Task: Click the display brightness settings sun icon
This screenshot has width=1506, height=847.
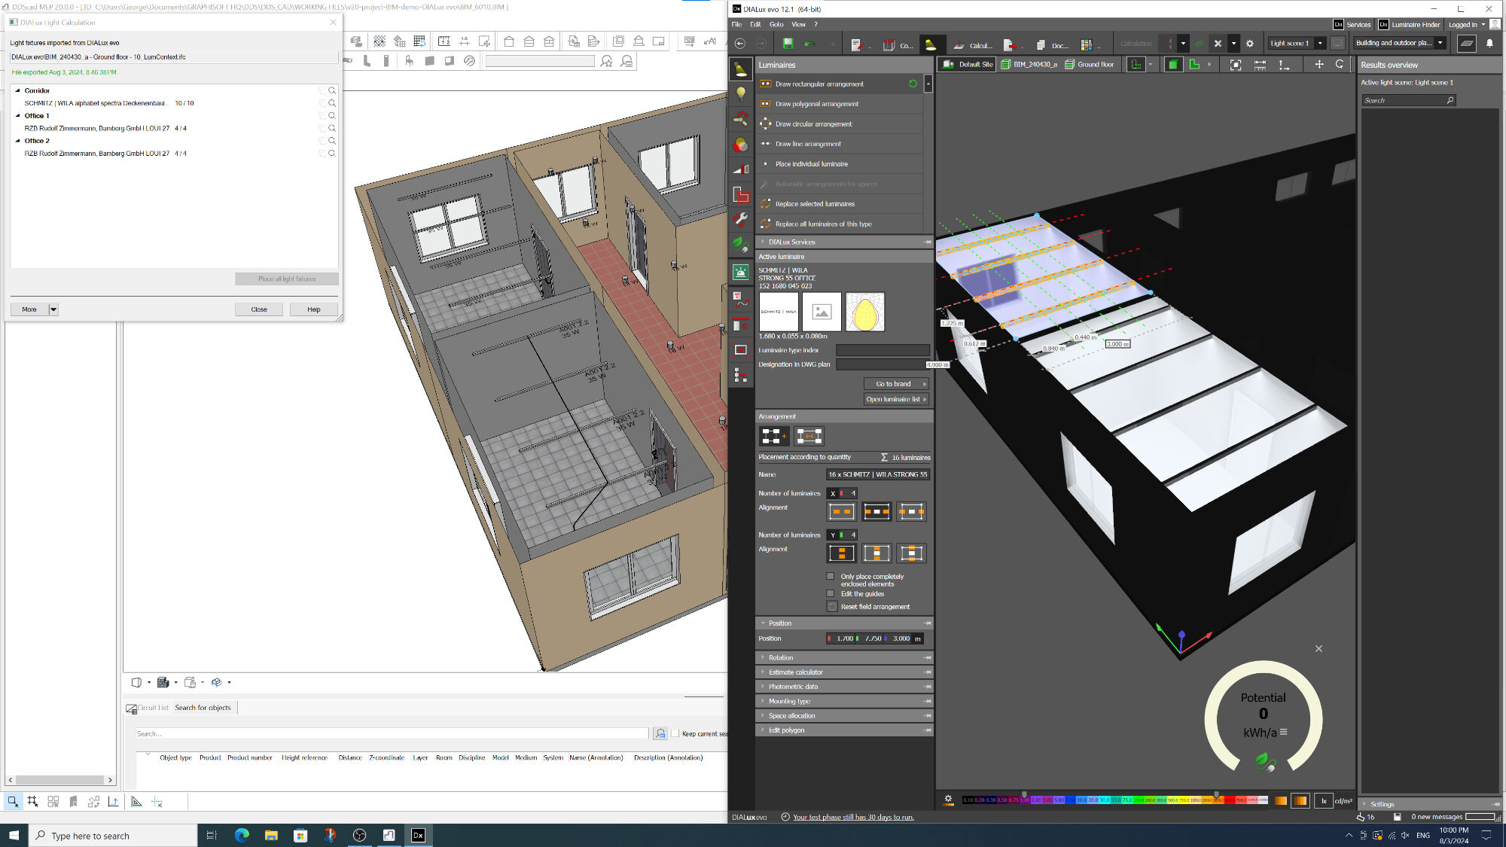Action: 948,800
